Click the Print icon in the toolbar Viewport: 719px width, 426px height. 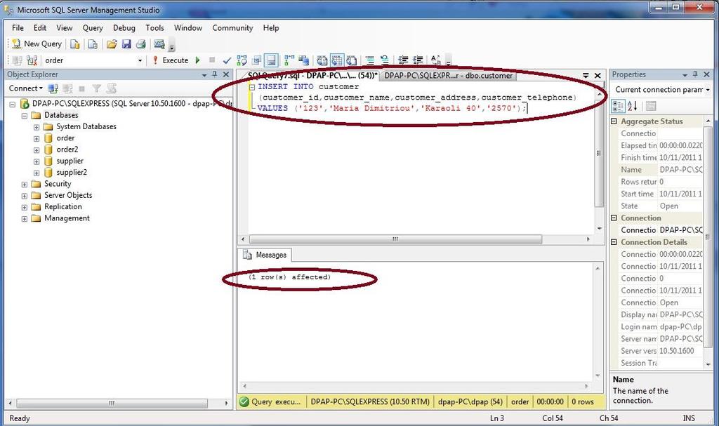coord(141,44)
